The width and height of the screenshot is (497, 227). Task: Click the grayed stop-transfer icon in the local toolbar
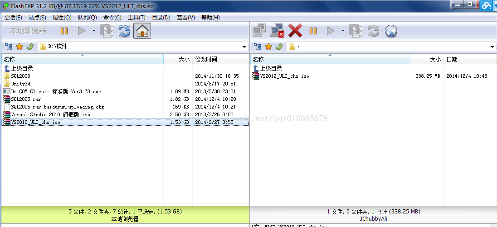click(x=107, y=31)
